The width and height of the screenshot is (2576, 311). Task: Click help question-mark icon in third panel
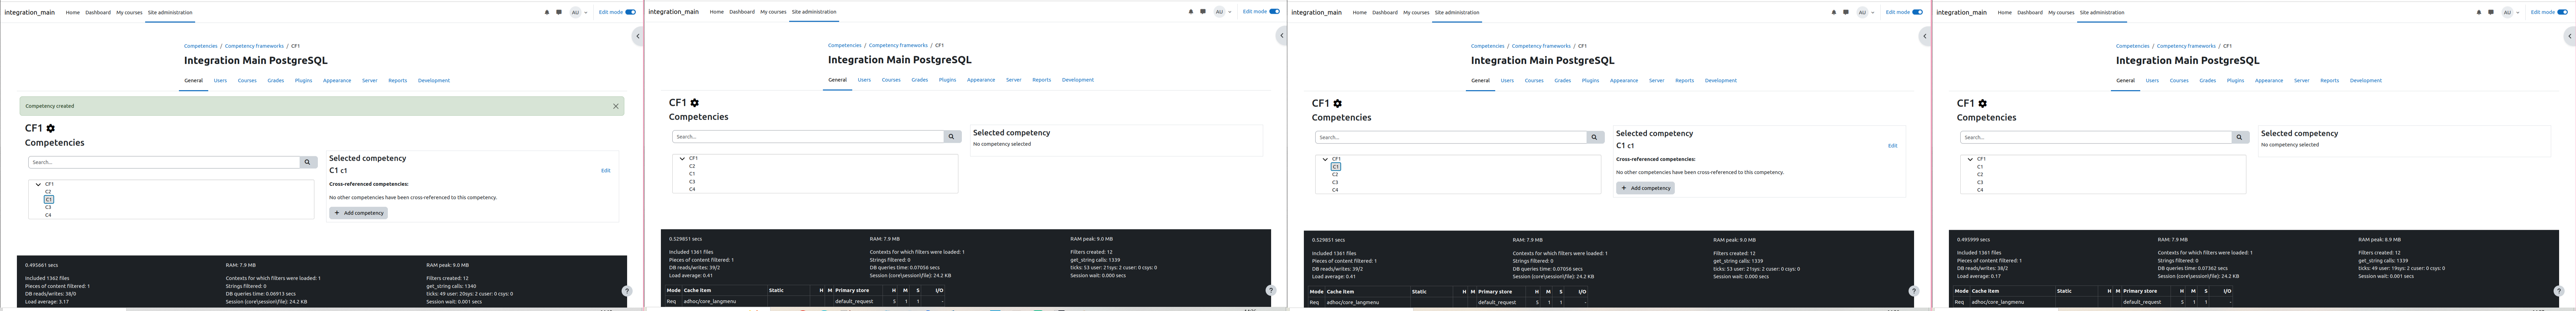point(1914,291)
